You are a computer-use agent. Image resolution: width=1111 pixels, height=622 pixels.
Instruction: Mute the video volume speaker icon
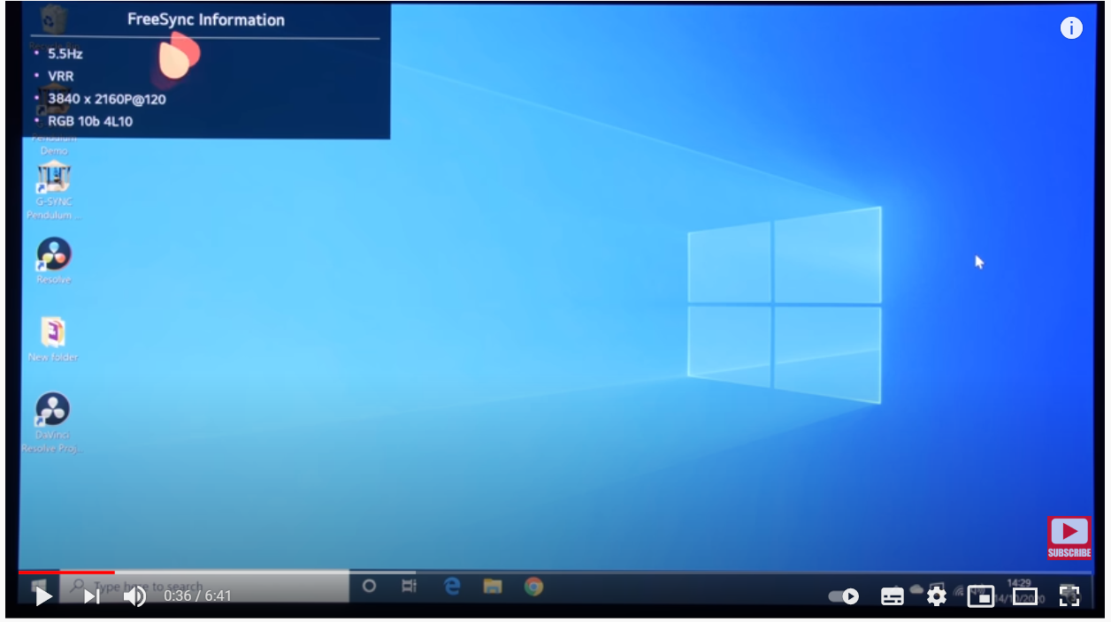[x=134, y=596]
